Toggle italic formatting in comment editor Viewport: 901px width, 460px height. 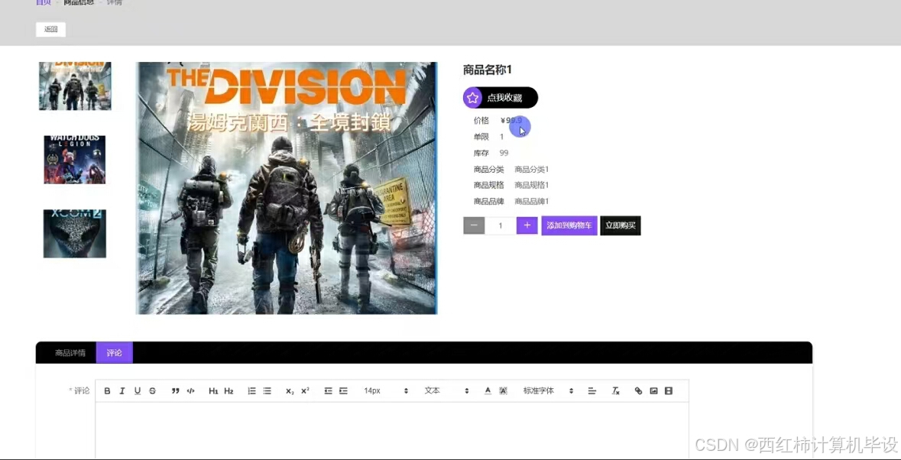(x=122, y=391)
